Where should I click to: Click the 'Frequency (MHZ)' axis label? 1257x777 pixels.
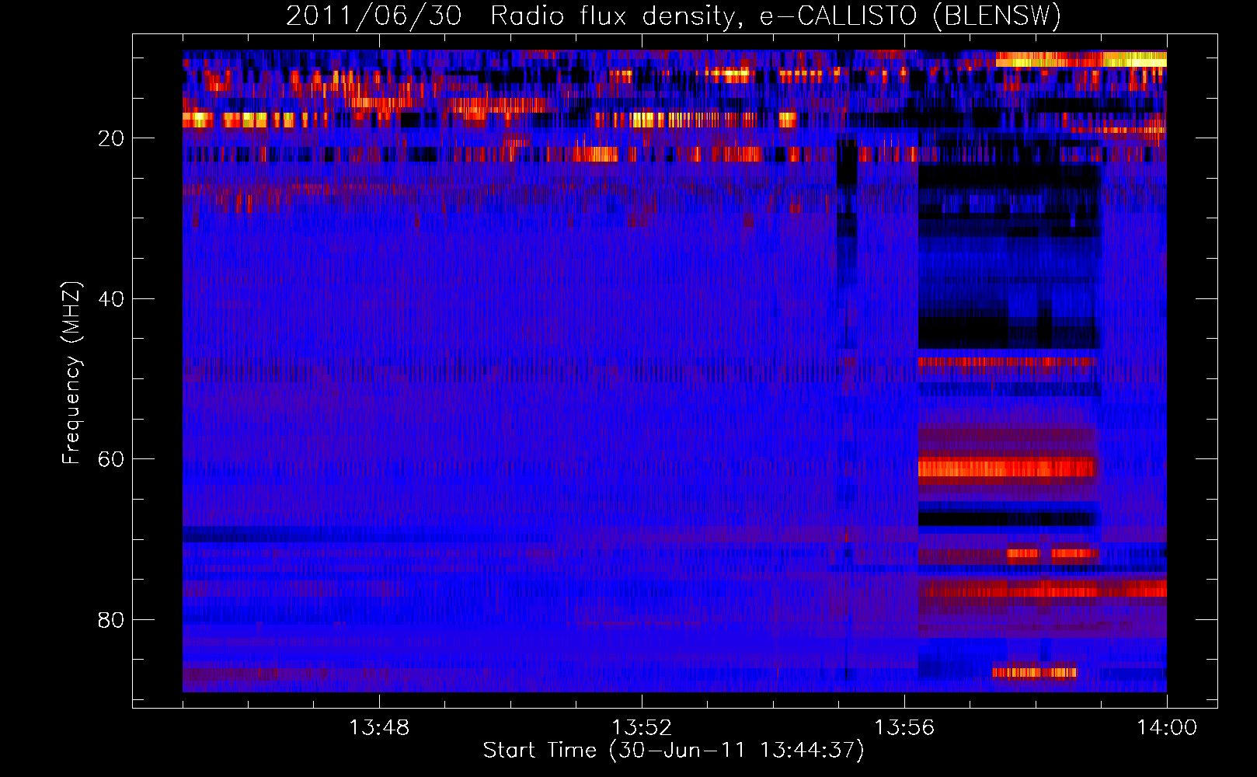tap(71, 373)
